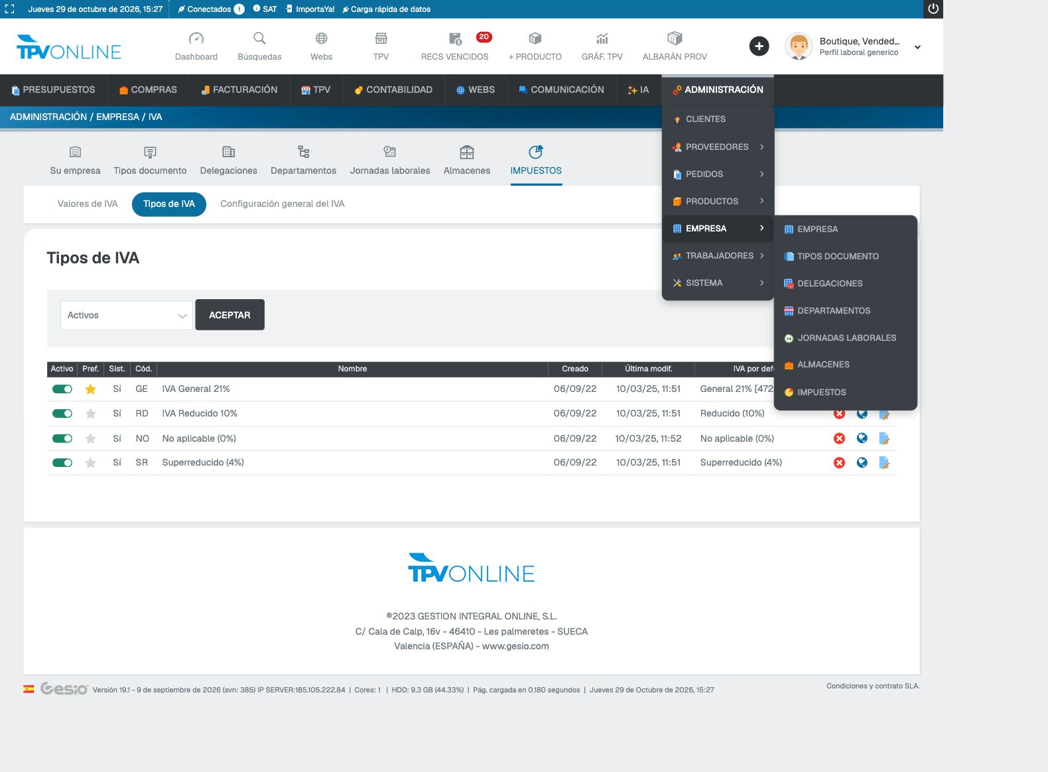This screenshot has height=772, width=1048.
Task: Toggle active switch for No aplicable (0%)
Action: coord(62,438)
